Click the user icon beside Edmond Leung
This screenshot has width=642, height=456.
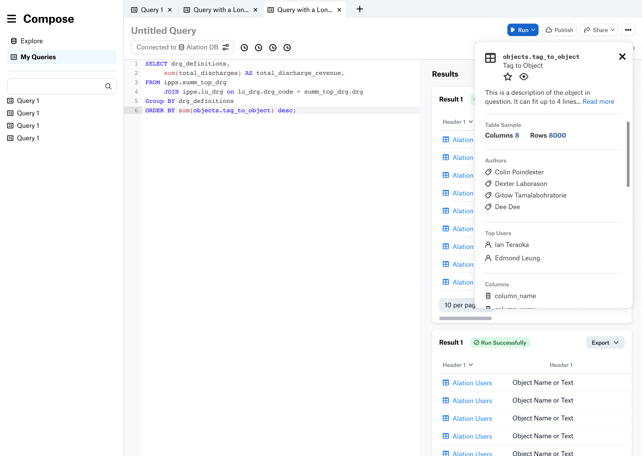(x=488, y=258)
